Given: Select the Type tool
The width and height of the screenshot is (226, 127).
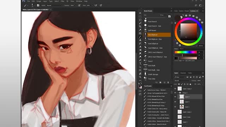Looking at the screenshot, I should tap(140, 64).
